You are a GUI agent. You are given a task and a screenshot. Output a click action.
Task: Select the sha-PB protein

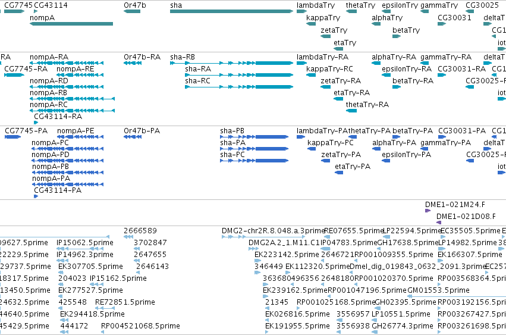click(254, 137)
